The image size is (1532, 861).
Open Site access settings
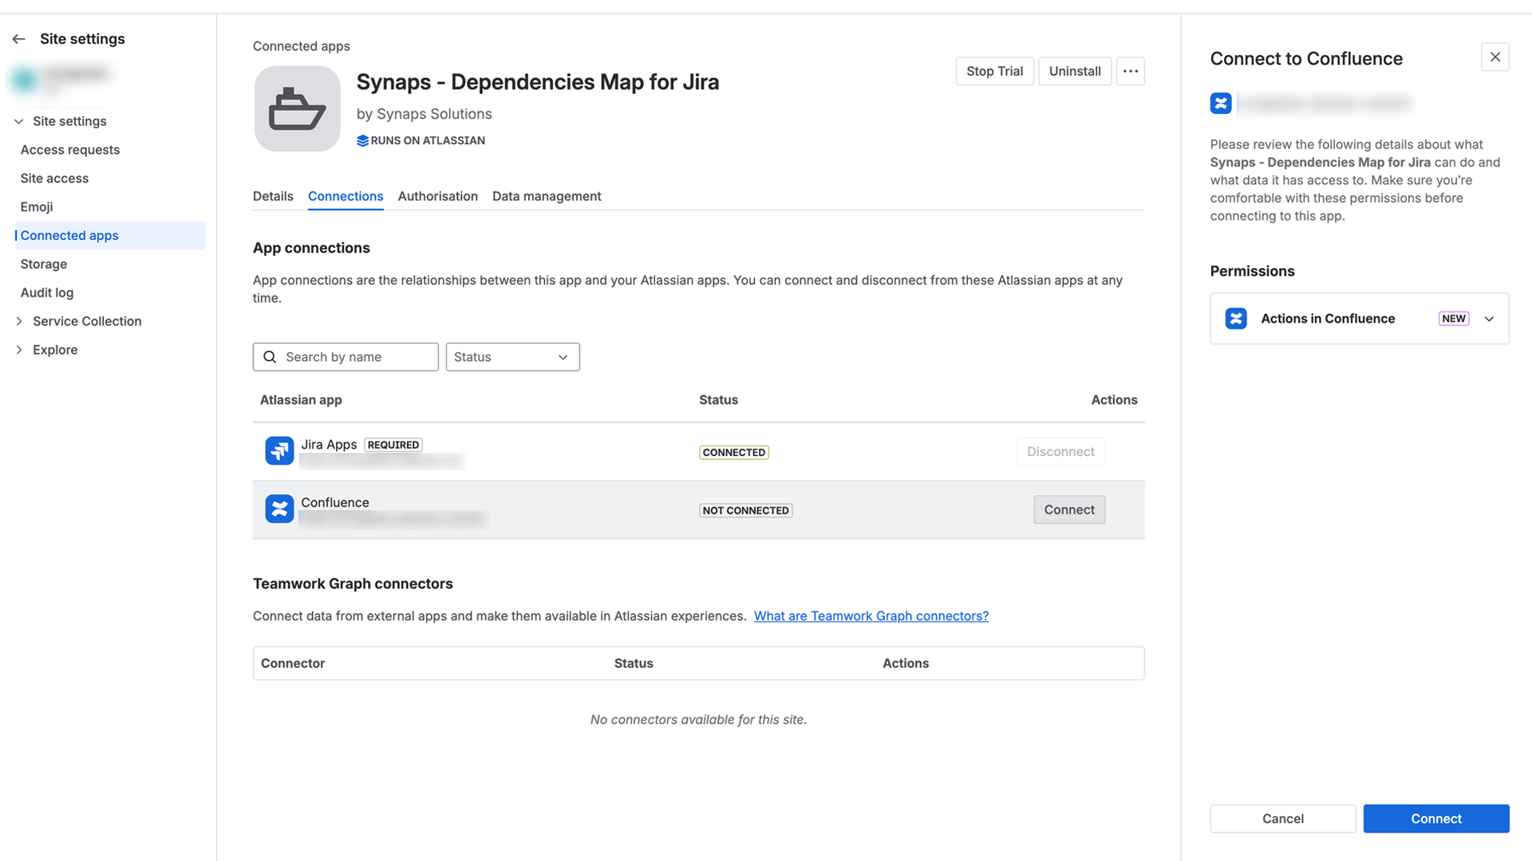(x=54, y=179)
